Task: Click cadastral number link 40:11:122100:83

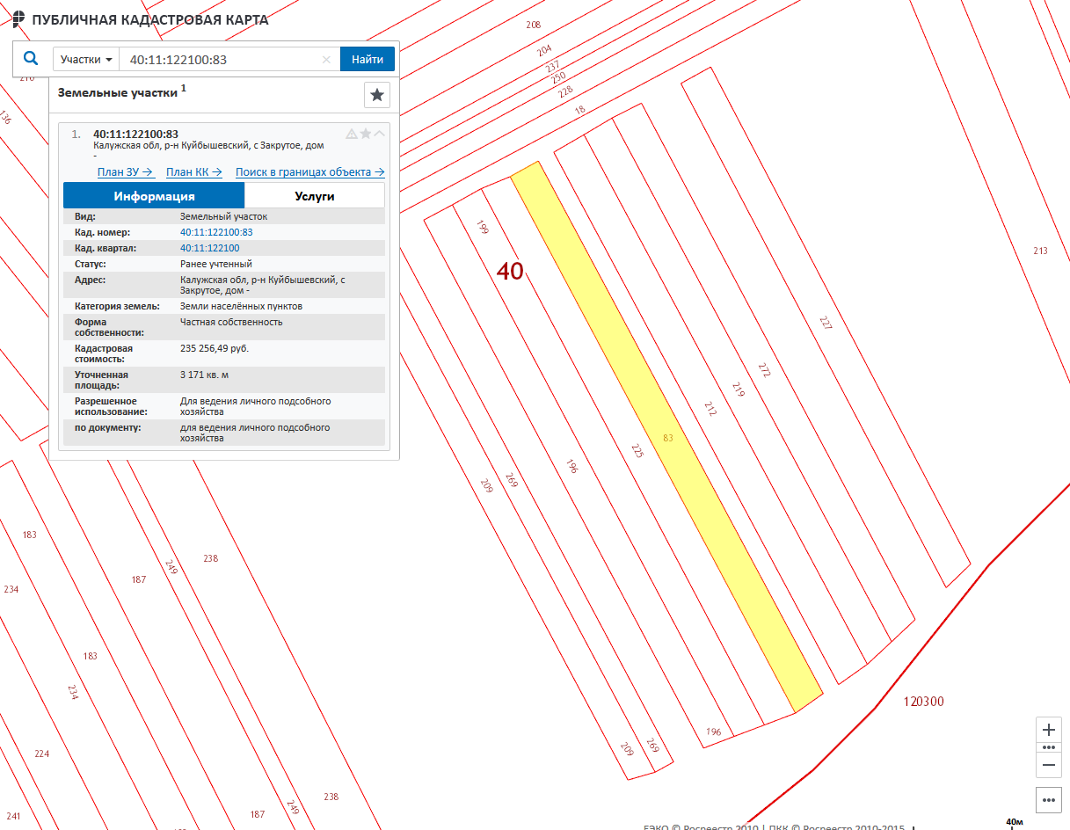Action: click(x=216, y=232)
